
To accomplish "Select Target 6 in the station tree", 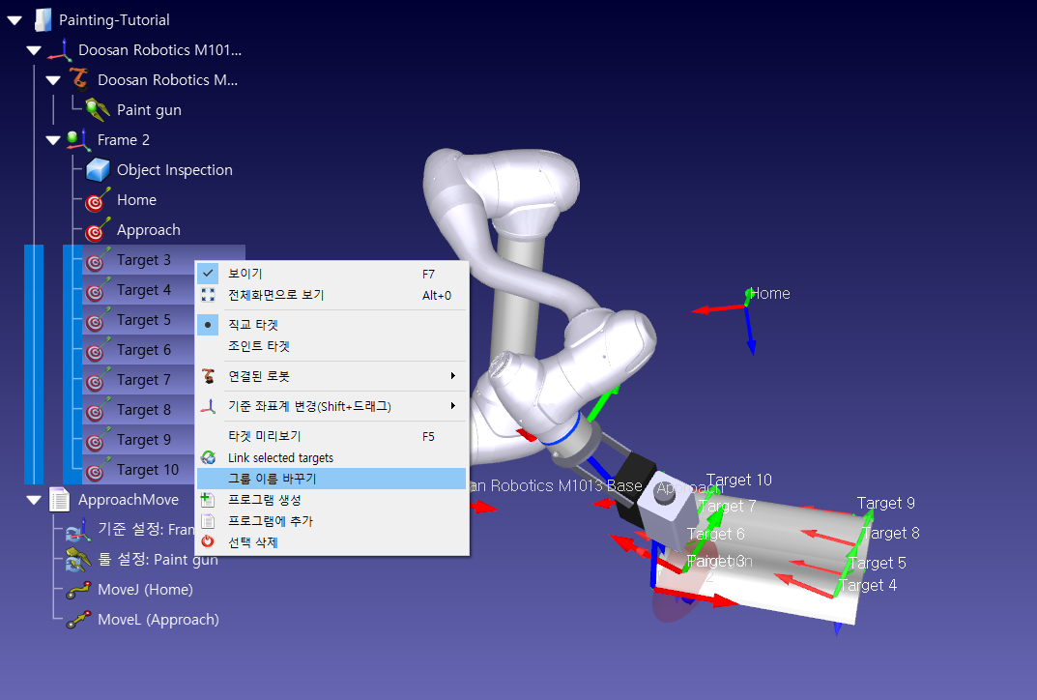I will [144, 350].
